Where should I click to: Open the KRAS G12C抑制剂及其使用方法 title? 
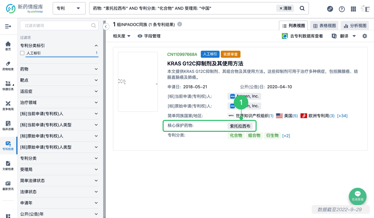coord(205,64)
